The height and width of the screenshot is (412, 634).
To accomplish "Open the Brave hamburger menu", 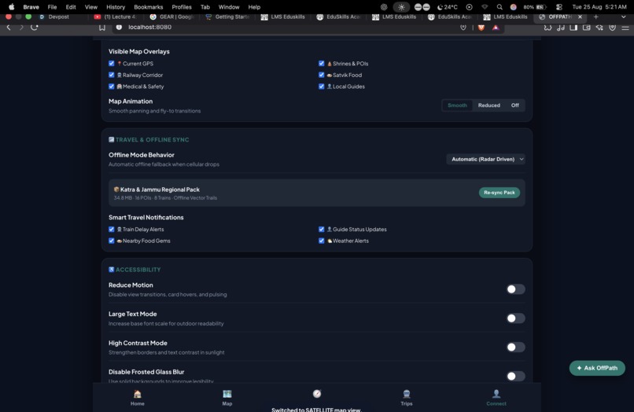I will pyautogui.click(x=625, y=27).
